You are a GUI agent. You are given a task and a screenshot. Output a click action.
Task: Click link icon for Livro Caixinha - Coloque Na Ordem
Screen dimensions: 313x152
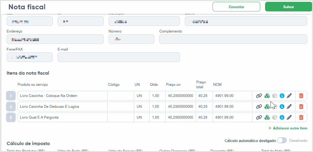259,96
